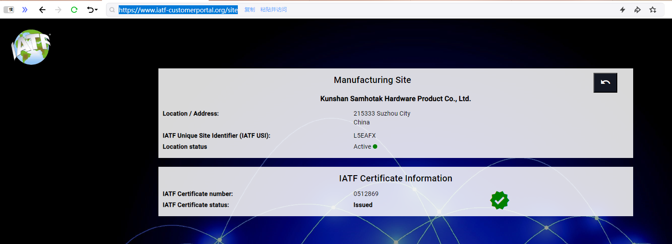Image resolution: width=672 pixels, height=244 pixels.
Task: Click the IATF Certificate status label
Action: pos(196,205)
